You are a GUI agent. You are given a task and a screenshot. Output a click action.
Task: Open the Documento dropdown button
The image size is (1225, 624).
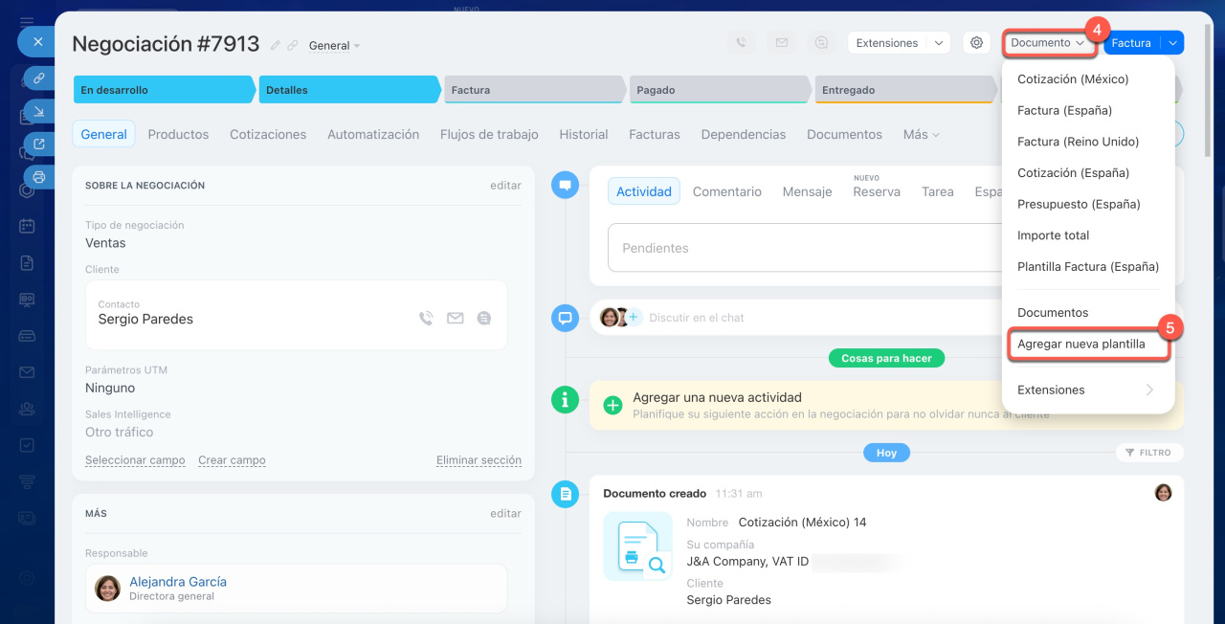click(x=1047, y=43)
